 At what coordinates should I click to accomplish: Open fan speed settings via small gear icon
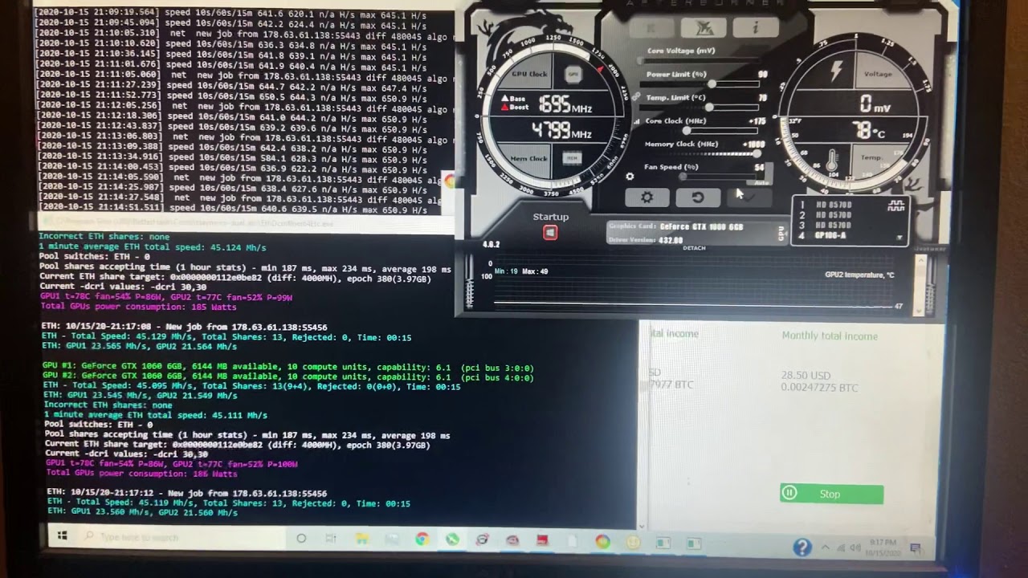click(x=630, y=177)
